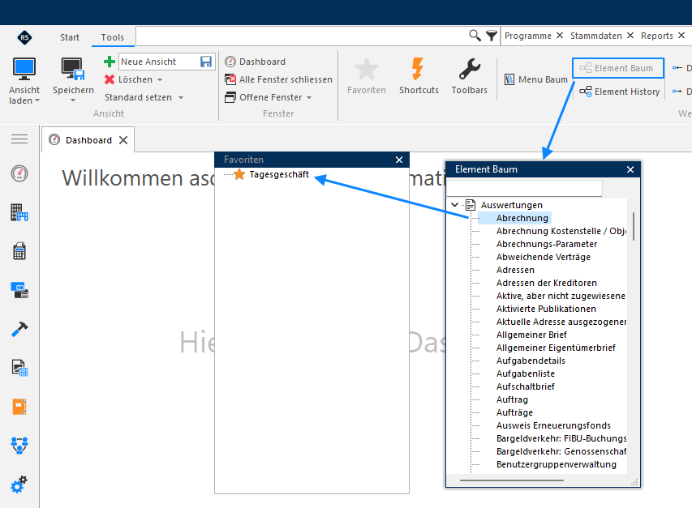Toggle the Element Baum button

pyautogui.click(x=618, y=68)
